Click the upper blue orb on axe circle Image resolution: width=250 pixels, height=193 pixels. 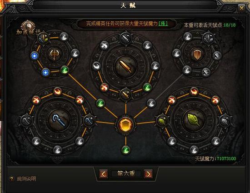pyautogui.click(x=35, y=56)
